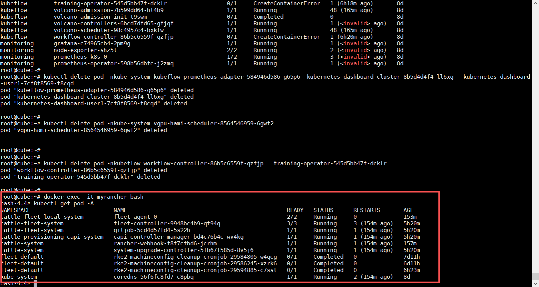Click the '(6h18m ago)' restart time
The height and width of the screenshot is (287, 539).
coord(355,3)
